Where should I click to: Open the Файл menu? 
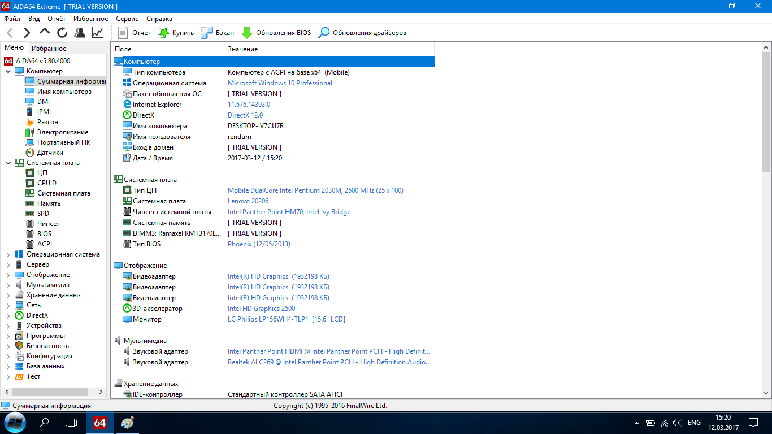[12, 19]
